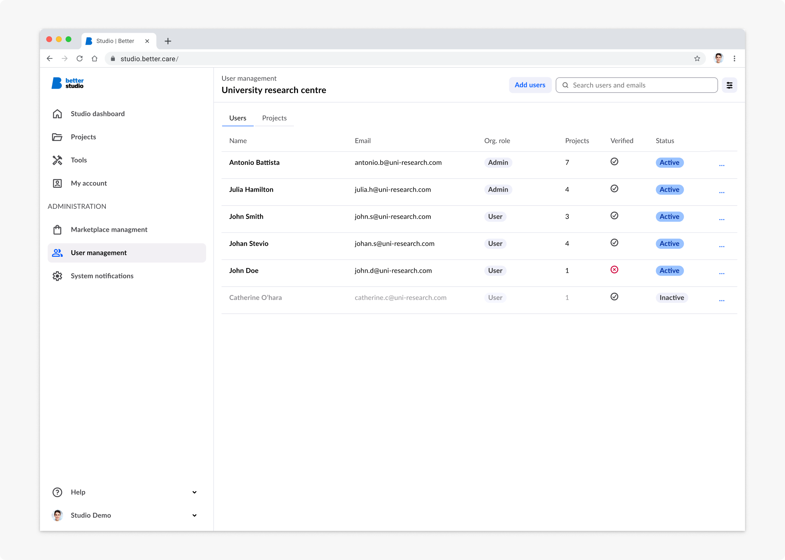The width and height of the screenshot is (785, 560).
Task: Click the Inactive status badge for Catherine O'hara
Action: tap(672, 298)
